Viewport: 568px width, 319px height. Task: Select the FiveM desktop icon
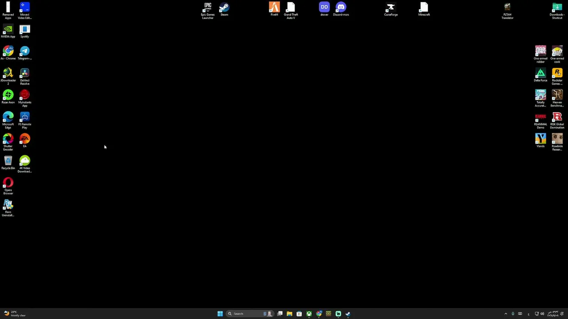pyautogui.click(x=274, y=9)
